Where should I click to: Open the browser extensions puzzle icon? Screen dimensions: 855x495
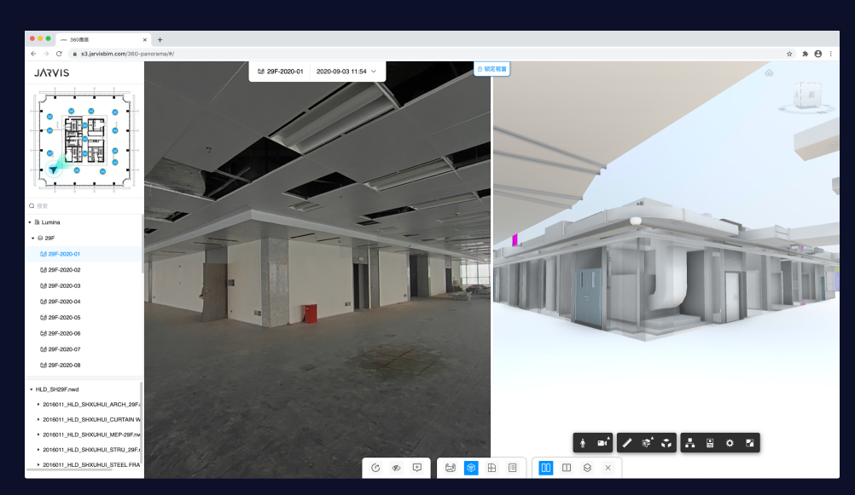[805, 54]
